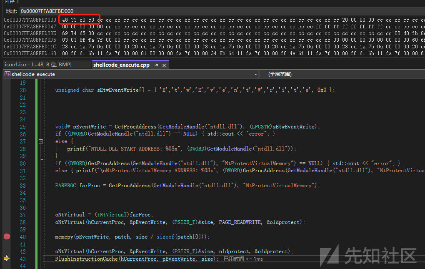Image resolution: width=425 pixels, height=269 pixels.
Task: Click the printf NTDLL.DLL START ADDRESS call
Action: [x=181, y=149]
